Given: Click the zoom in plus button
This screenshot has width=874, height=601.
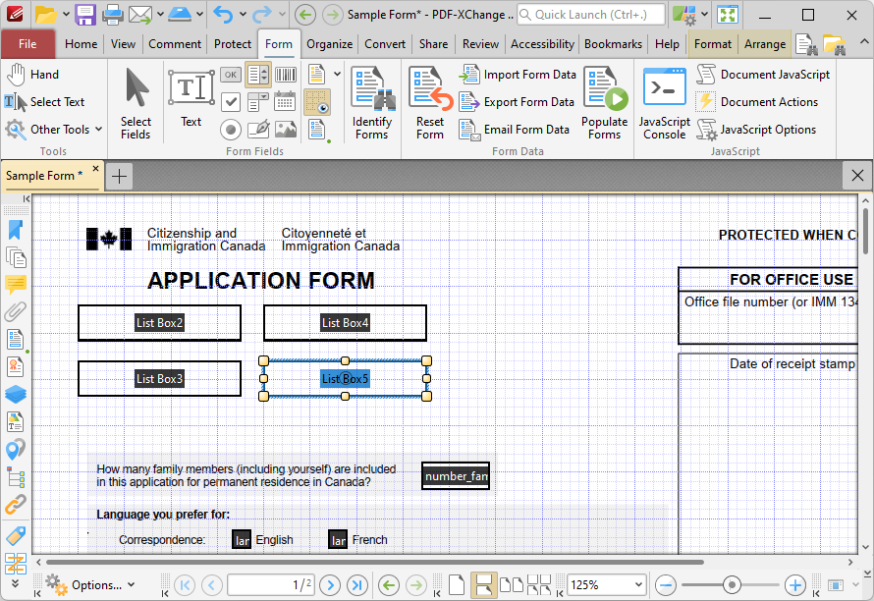Looking at the screenshot, I should tap(794, 585).
